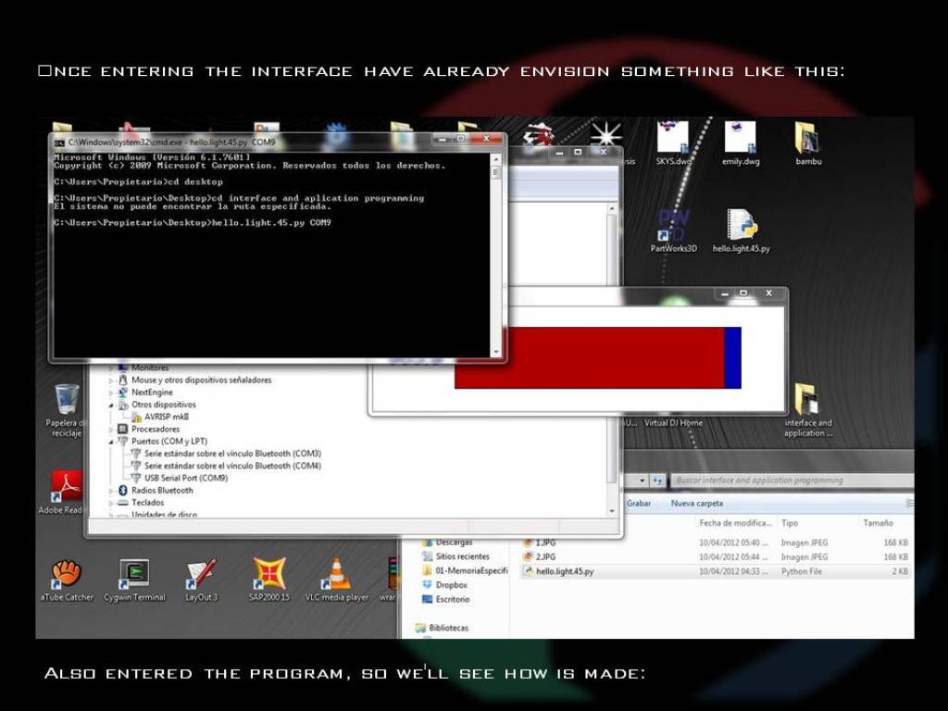The image size is (948, 711).
Task: Launch the Cygwin Terminal desktop shortcut
Action: click(134, 574)
